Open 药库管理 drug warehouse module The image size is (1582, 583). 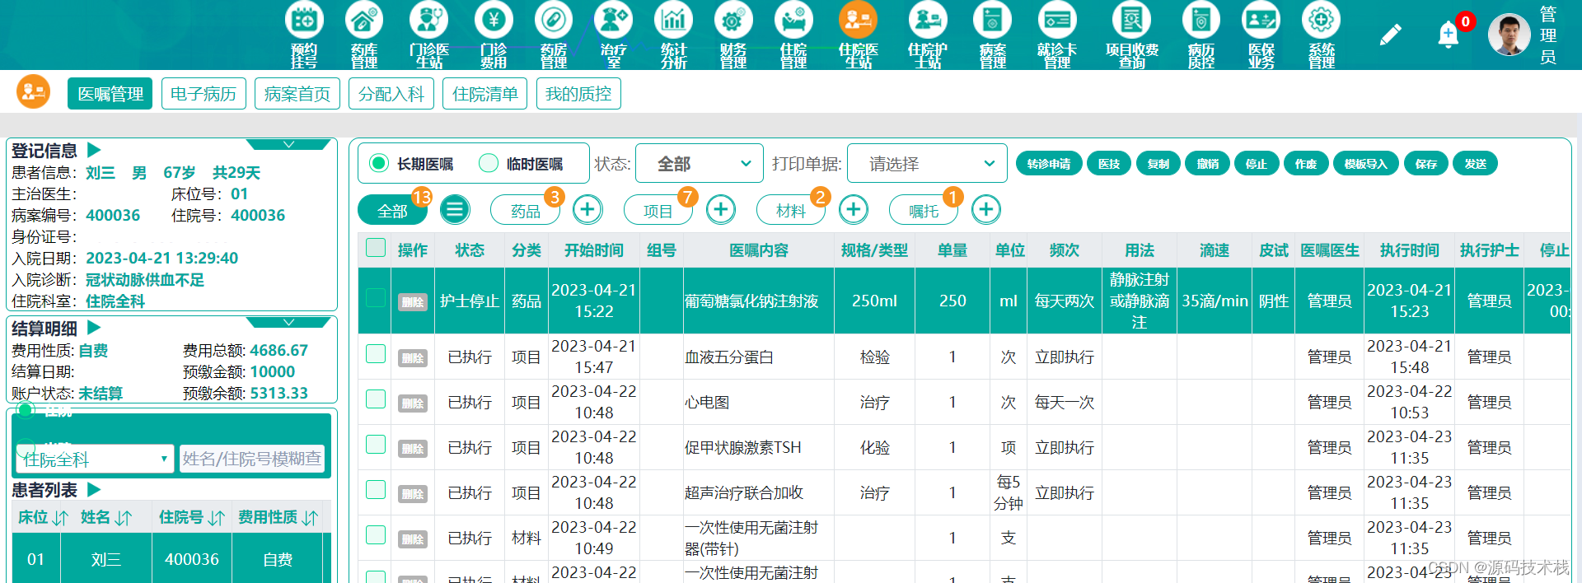(x=363, y=35)
